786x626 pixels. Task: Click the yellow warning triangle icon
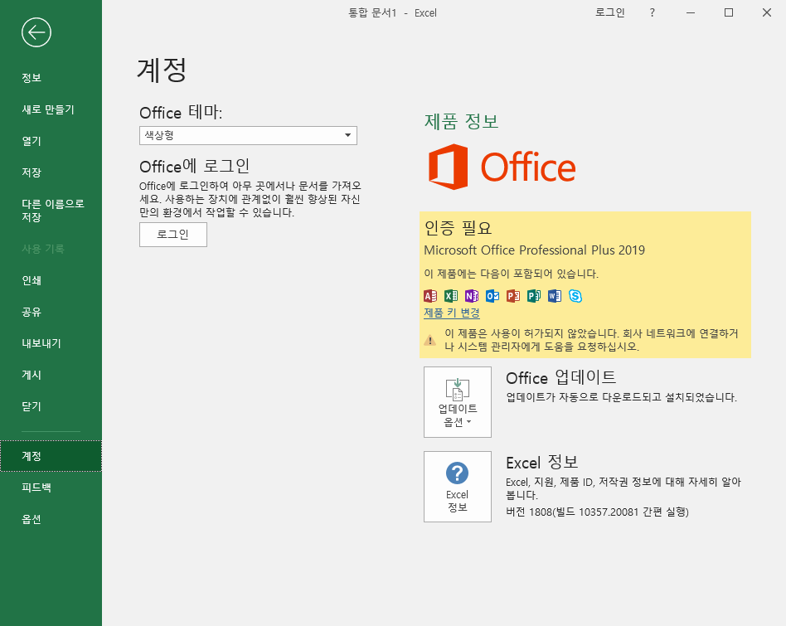[430, 340]
